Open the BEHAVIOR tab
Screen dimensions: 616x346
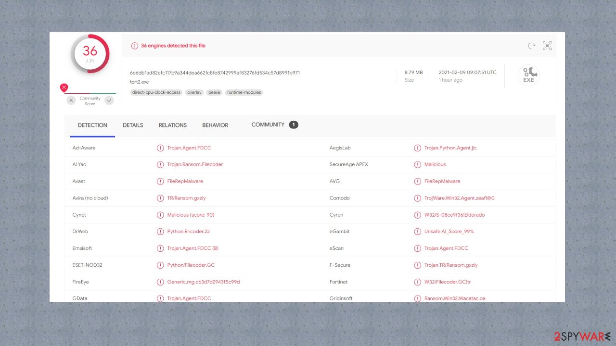coord(215,125)
